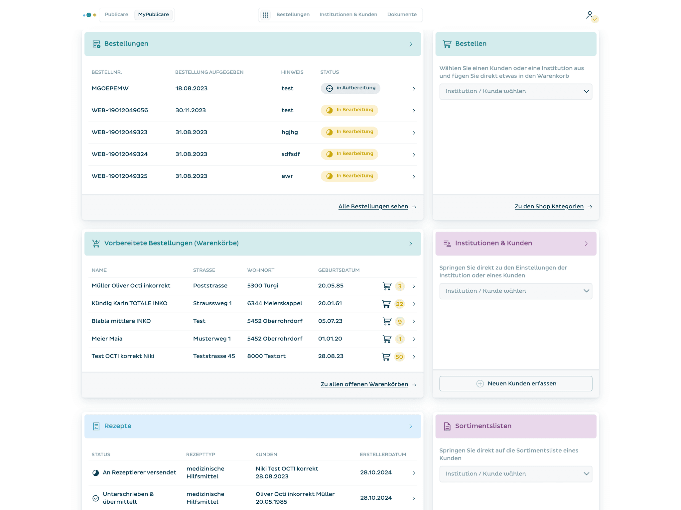This screenshot has width=681, height=510.
Task: Switch to the MyPublicare tab
Action: (153, 15)
